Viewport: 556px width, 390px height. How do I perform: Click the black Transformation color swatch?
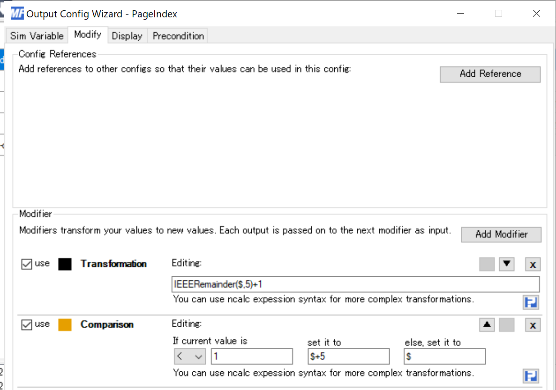click(65, 264)
